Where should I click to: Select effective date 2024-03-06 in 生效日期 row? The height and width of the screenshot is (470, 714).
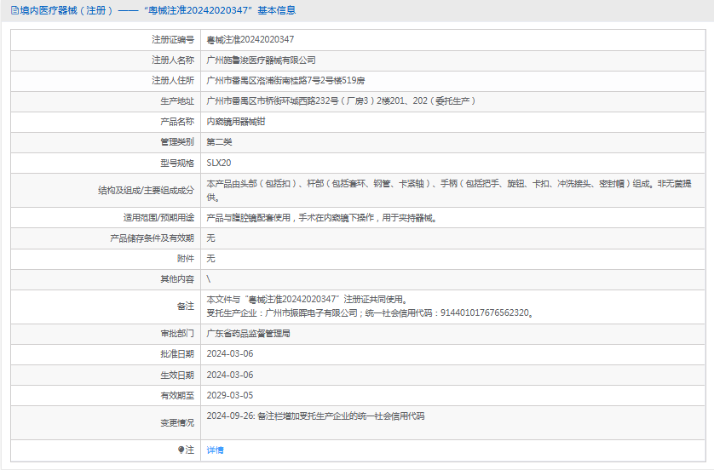pos(230,375)
